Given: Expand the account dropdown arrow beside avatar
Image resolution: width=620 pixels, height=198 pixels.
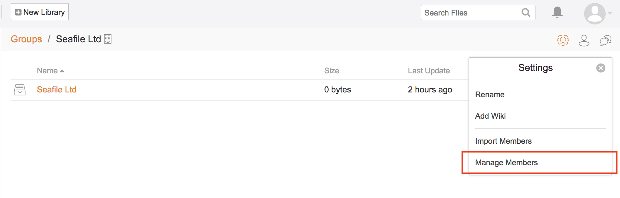Looking at the screenshot, I should click(610, 13).
